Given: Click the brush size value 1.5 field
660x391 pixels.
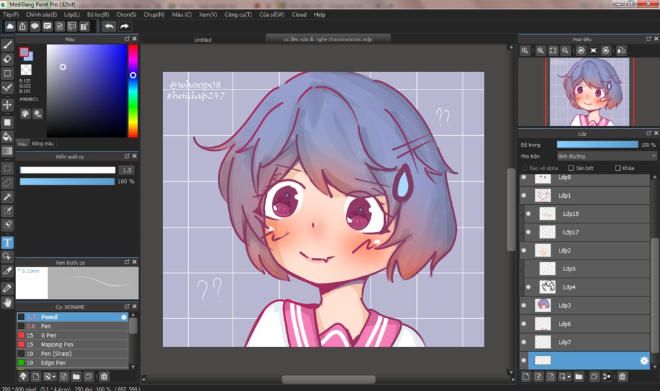Looking at the screenshot, I should tap(127, 170).
